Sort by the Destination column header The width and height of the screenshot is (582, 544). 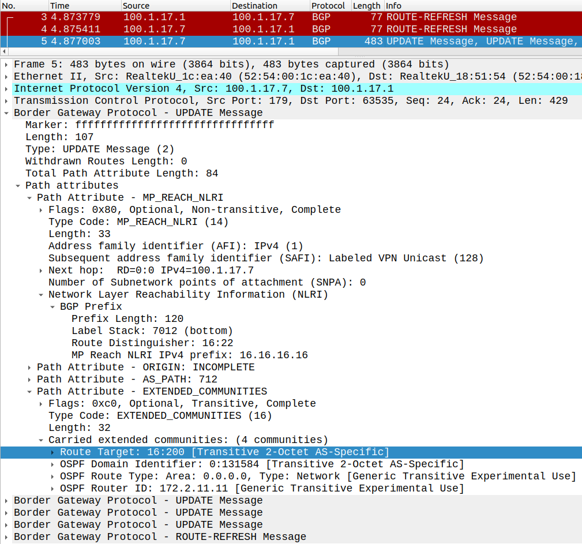tap(270, 6)
